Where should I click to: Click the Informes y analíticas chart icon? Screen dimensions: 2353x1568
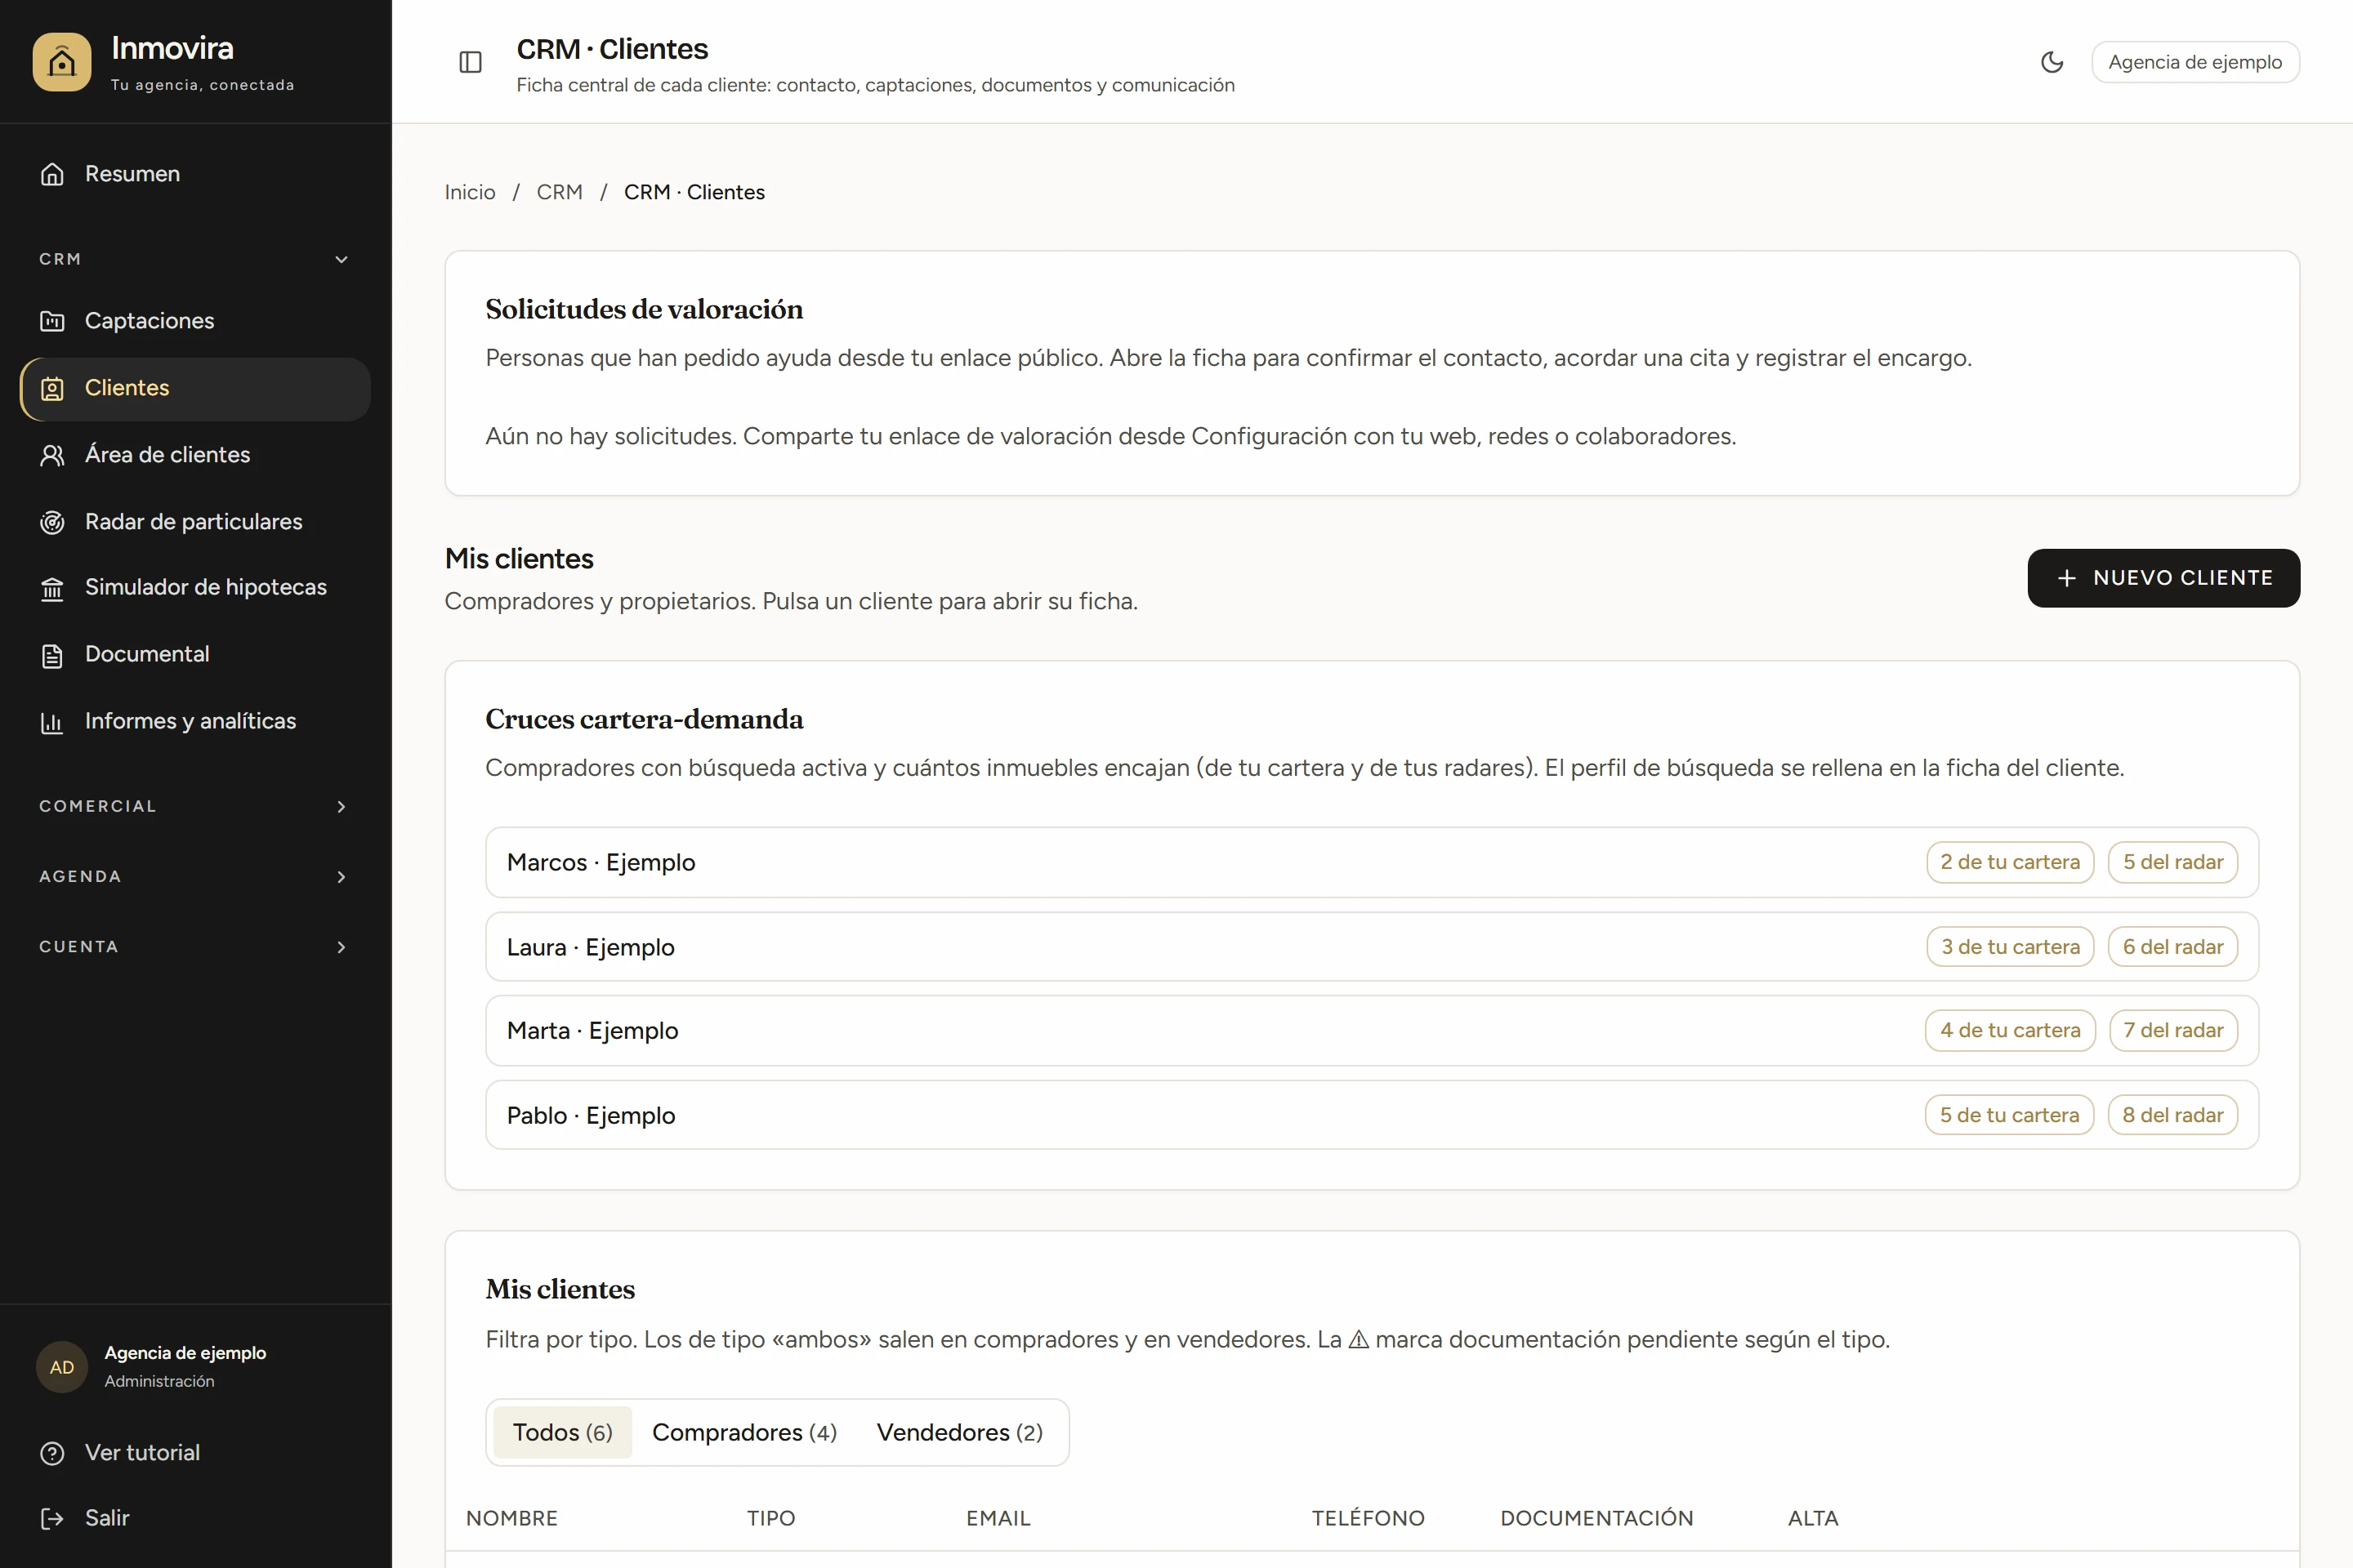[x=52, y=722]
